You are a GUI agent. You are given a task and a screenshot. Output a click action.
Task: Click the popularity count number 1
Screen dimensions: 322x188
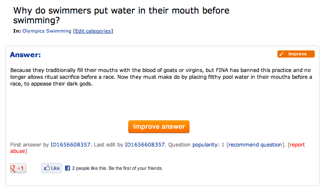tap(223, 145)
